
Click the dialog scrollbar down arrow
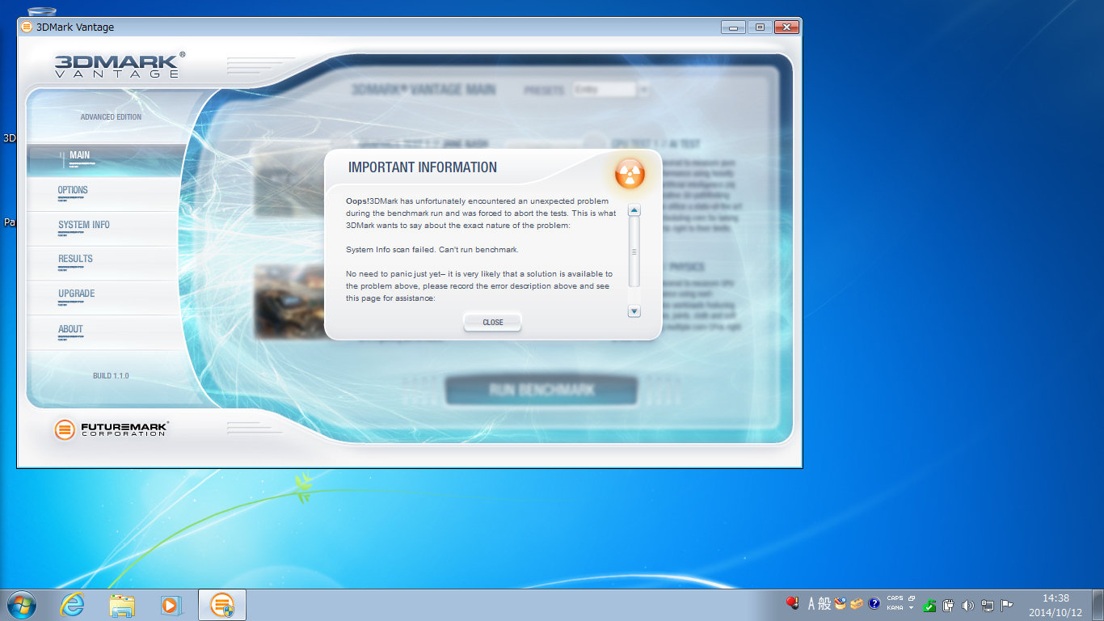click(x=634, y=311)
